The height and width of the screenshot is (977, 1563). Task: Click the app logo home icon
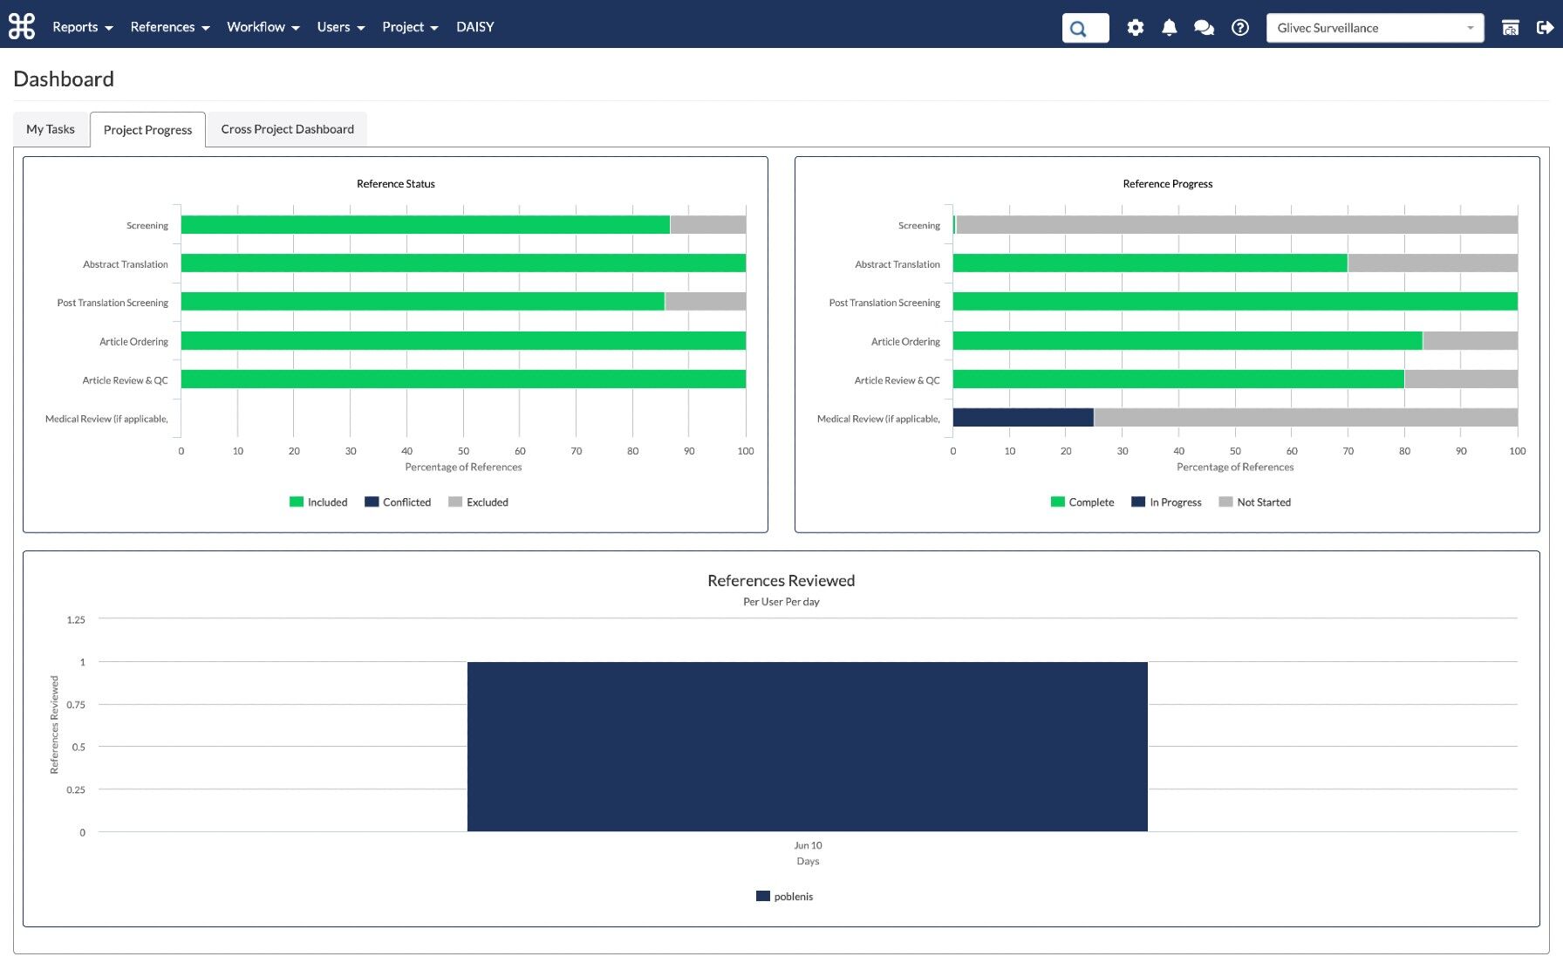click(22, 27)
